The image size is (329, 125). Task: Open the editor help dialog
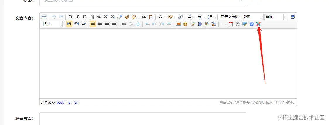point(252,24)
